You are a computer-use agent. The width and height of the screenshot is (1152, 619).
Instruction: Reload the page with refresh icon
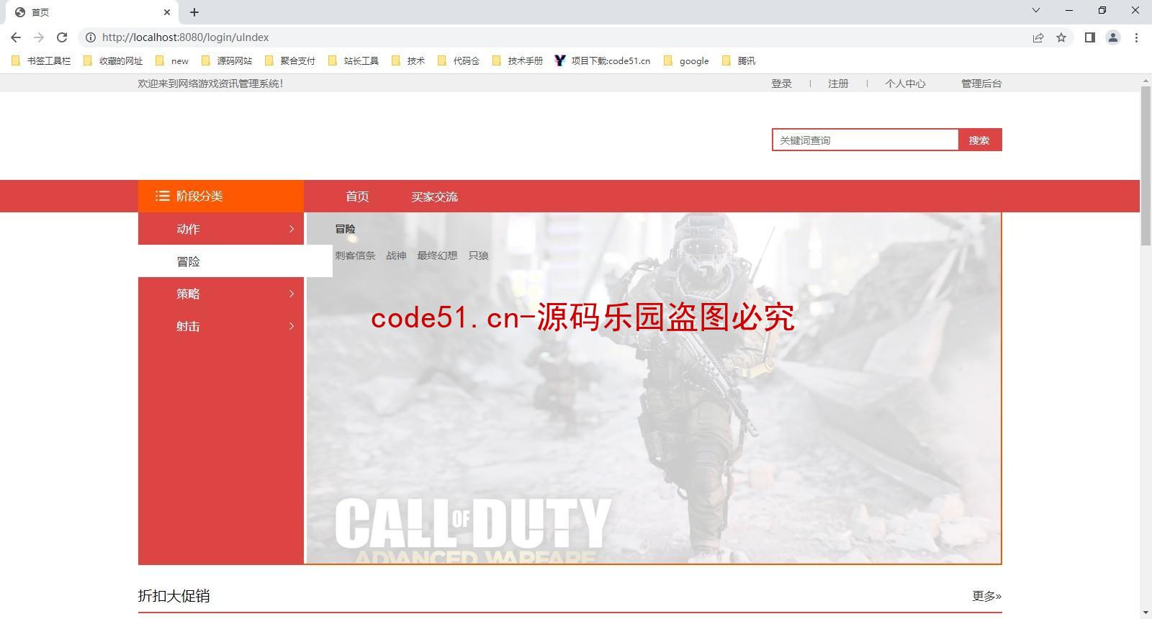pyautogui.click(x=62, y=37)
